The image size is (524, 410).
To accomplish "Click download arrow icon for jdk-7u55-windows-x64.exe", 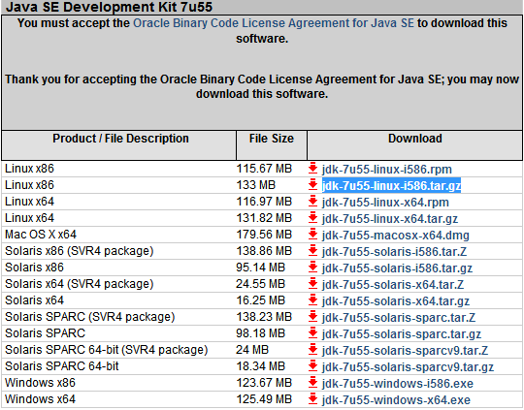I will pyautogui.click(x=312, y=398).
